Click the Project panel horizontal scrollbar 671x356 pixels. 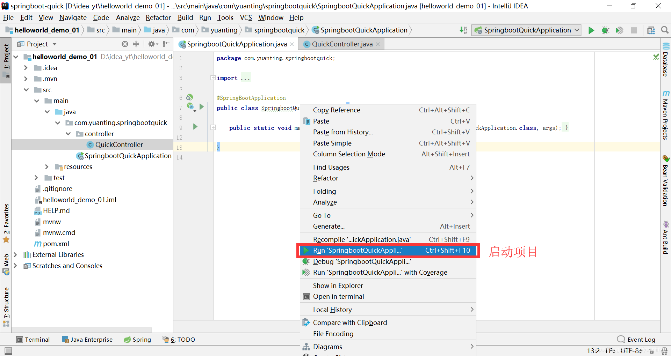pyautogui.click(x=82, y=330)
